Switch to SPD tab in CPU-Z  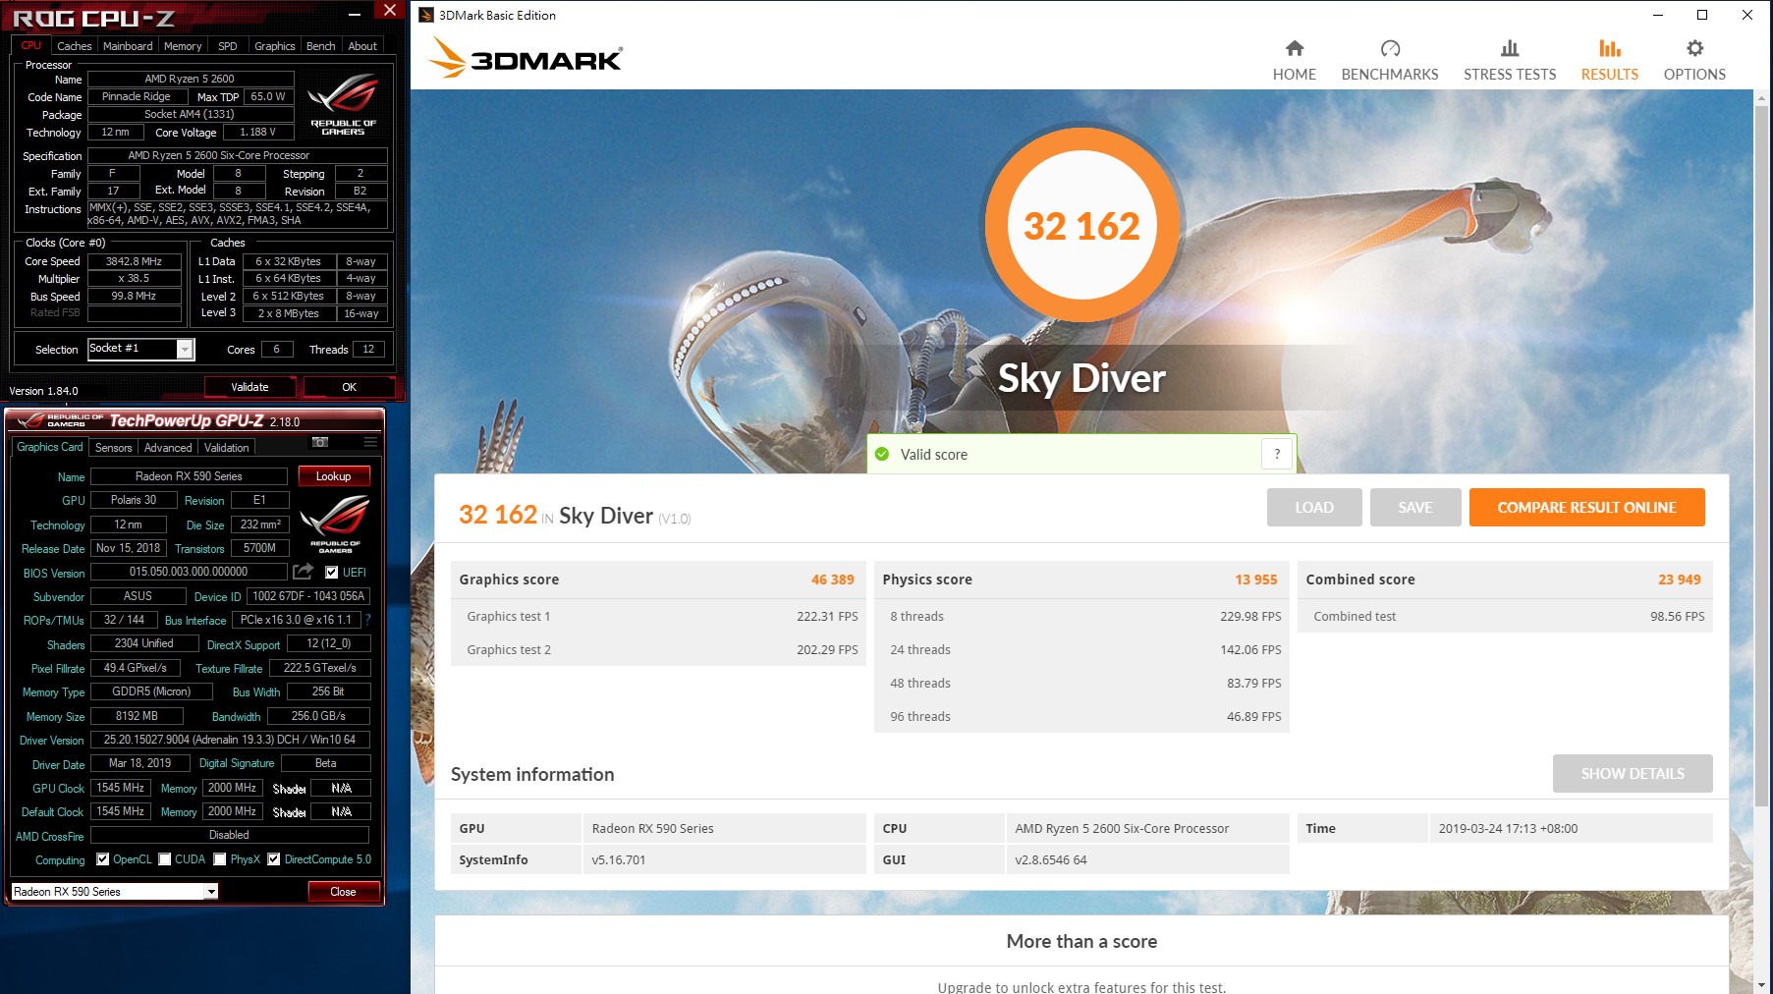[228, 46]
